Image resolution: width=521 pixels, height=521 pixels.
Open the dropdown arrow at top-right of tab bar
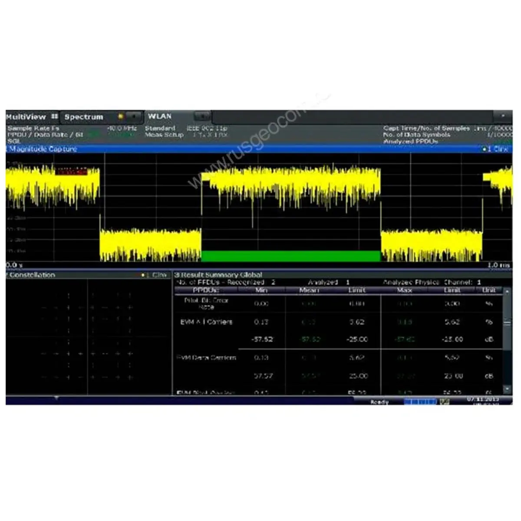pos(503,116)
